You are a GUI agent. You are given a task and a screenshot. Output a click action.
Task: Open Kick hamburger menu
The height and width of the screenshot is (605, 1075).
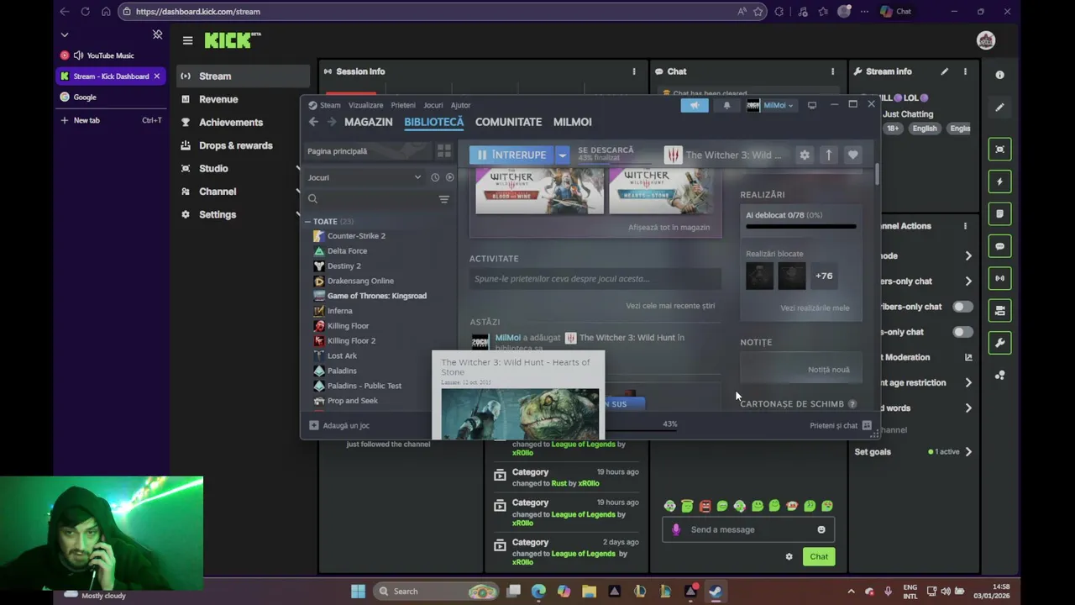pyautogui.click(x=187, y=40)
